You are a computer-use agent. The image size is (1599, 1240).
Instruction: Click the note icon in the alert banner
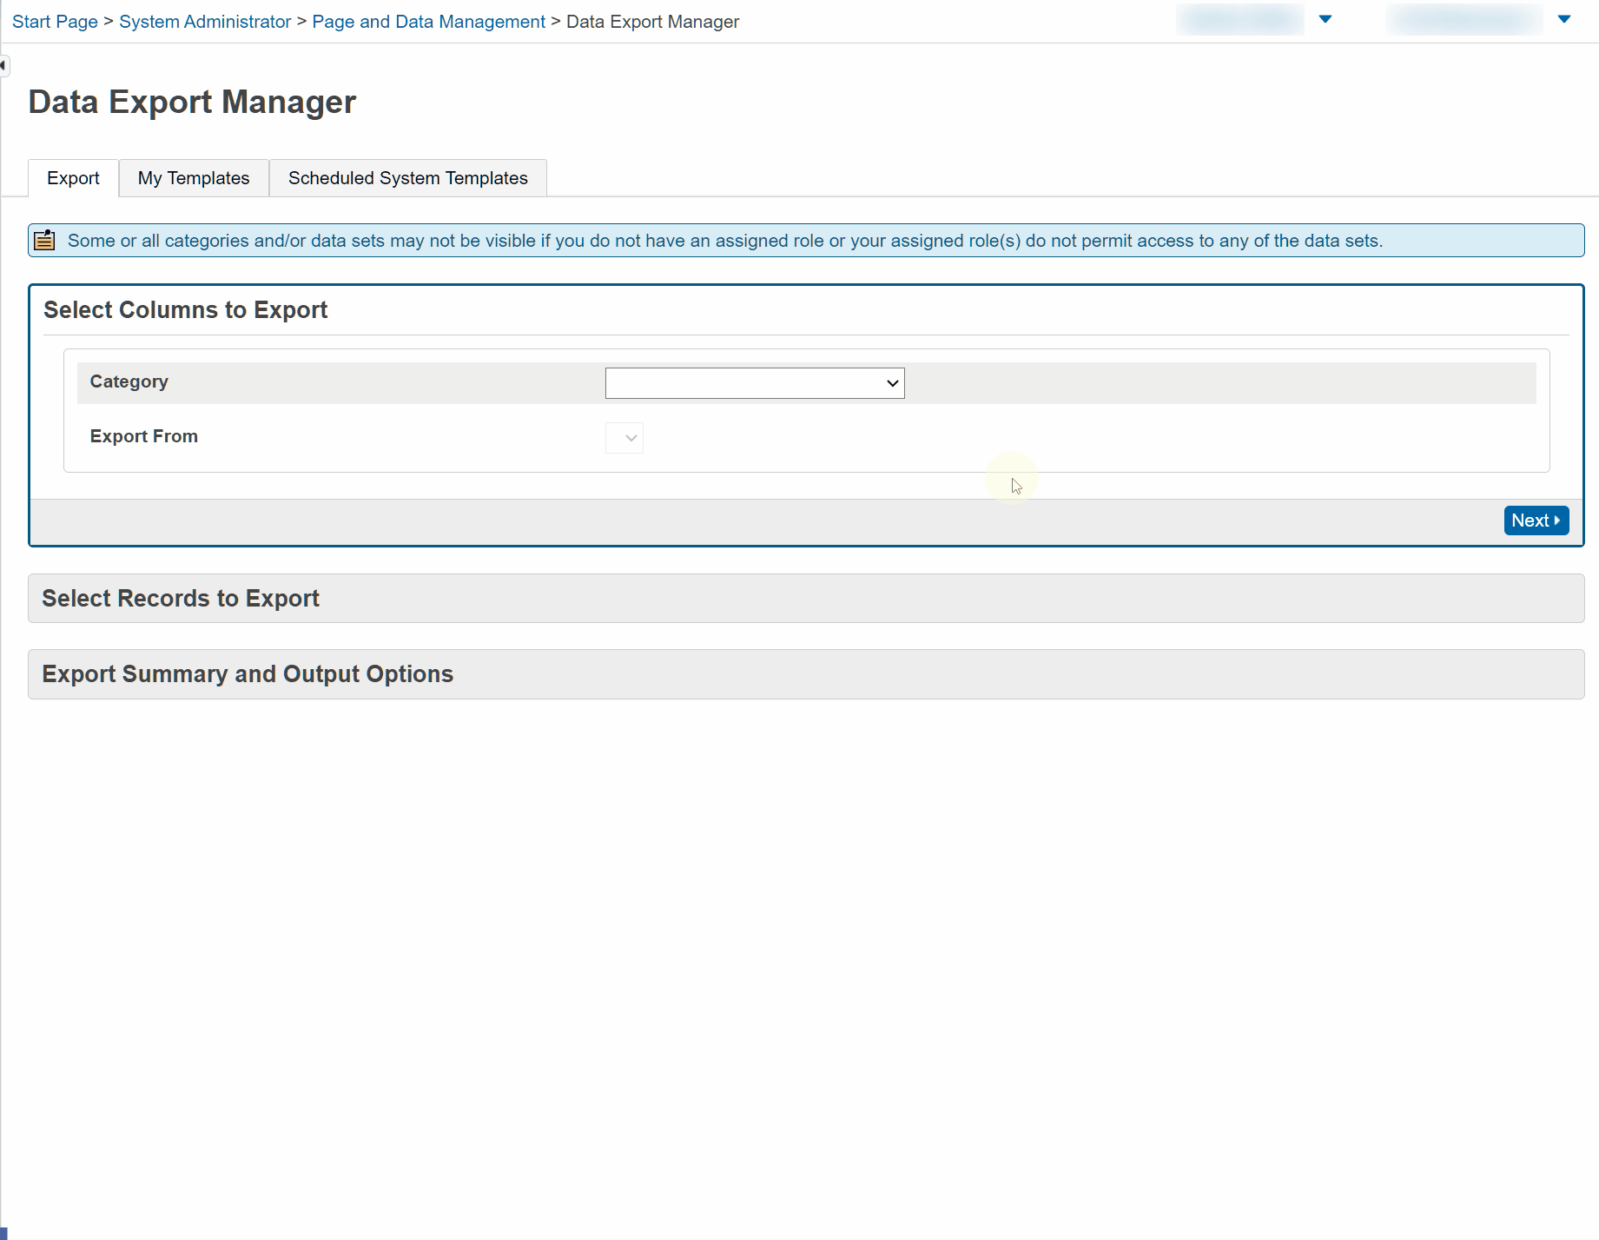pos(43,240)
